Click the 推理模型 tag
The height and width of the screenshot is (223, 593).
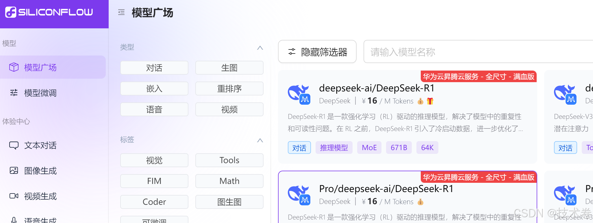point(334,148)
